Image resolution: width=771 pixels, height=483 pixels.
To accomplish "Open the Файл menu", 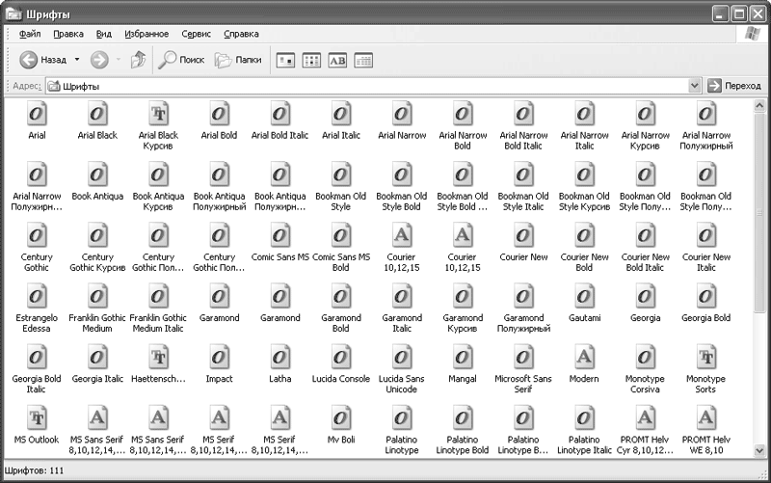I will [30, 34].
